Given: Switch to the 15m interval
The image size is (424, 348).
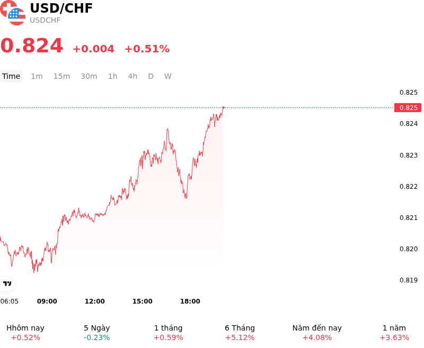Looking at the screenshot, I should [x=61, y=76].
